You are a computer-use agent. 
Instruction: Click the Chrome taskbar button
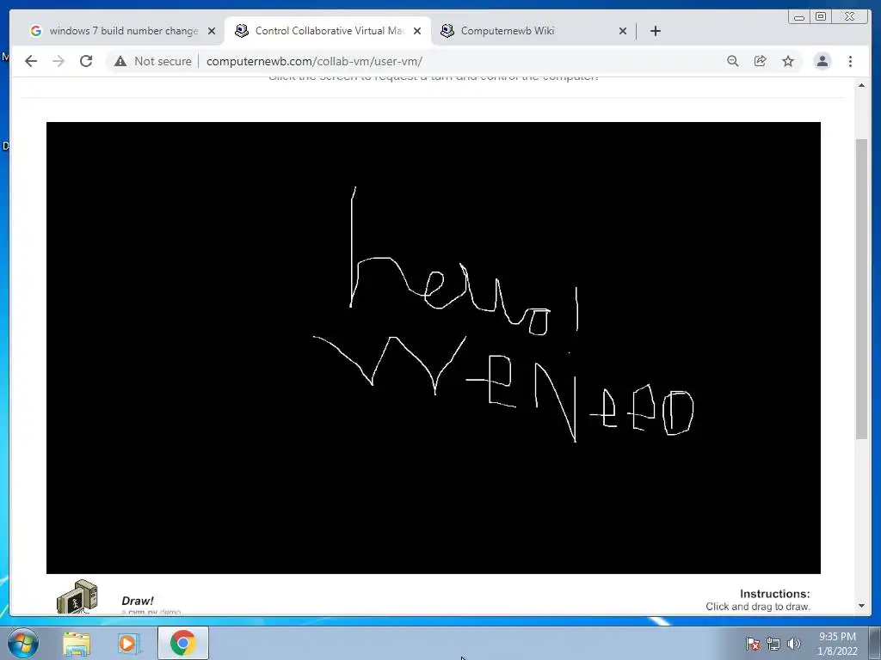point(182,643)
